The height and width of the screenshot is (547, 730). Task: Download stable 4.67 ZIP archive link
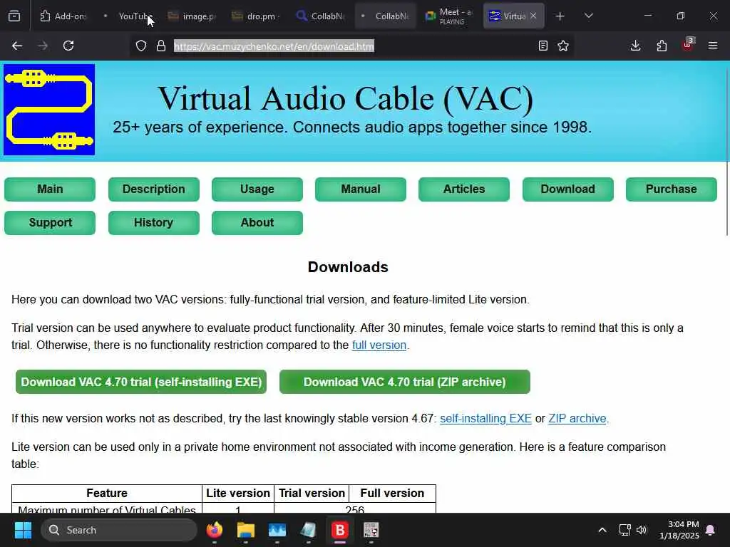coord(577,418)
